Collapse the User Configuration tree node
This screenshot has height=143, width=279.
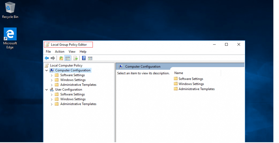pos(47,90)
